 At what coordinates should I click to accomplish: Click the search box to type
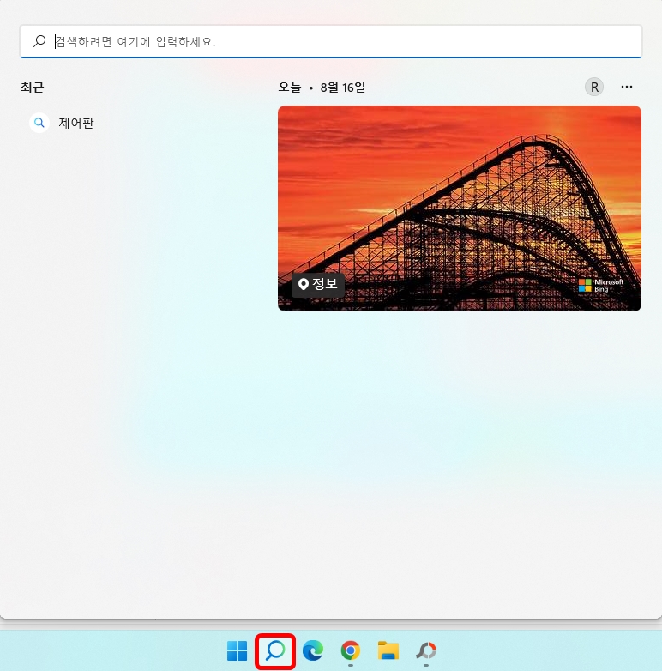click(331, 41)
